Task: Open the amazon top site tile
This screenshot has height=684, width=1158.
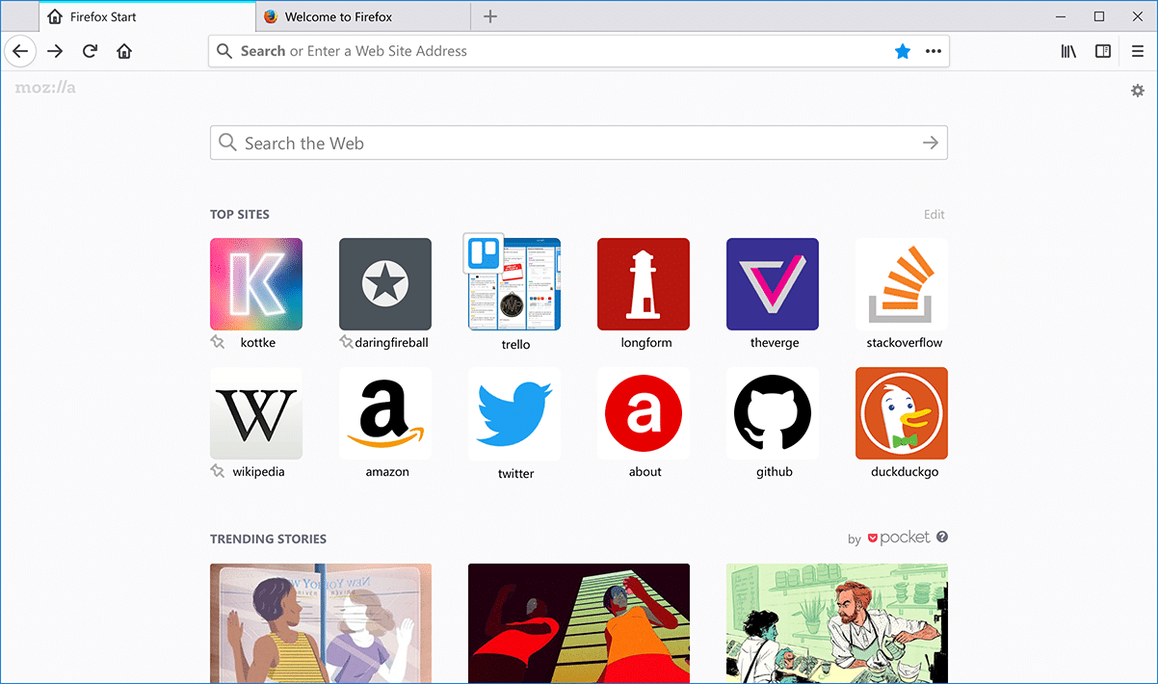Action: [385, 413]
